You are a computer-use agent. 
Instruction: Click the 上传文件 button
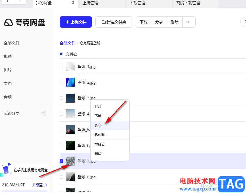click(x=76, y=22)
